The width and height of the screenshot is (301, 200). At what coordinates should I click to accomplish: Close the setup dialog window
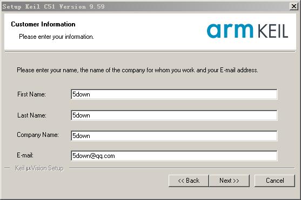click(294, 6)
